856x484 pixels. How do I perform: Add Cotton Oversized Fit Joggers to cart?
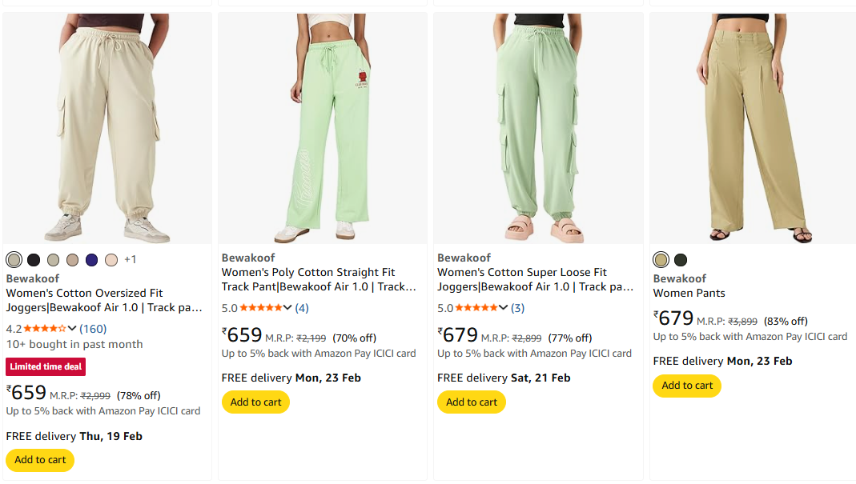point(40,460)
